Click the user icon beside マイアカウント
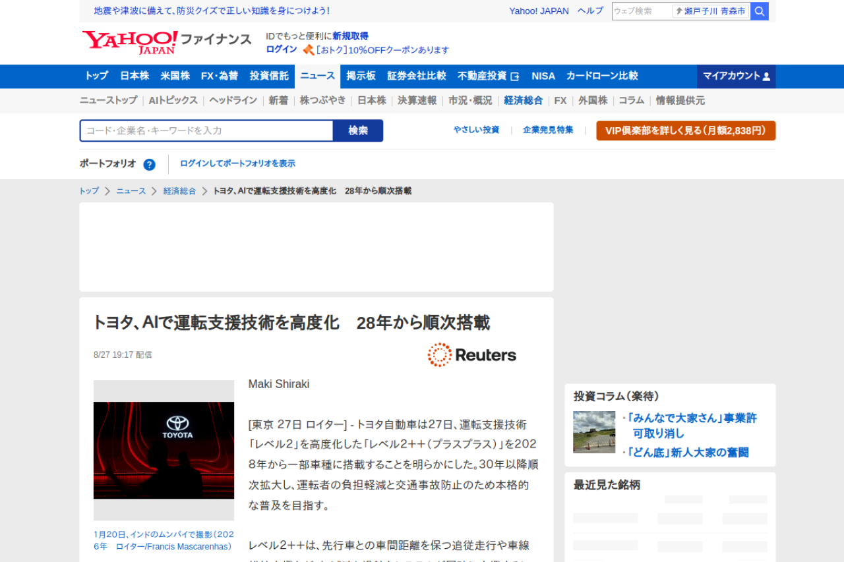 click(x=766, y=76)
